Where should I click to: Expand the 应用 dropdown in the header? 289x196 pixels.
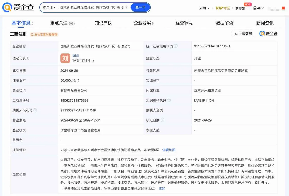click(204, 8)
